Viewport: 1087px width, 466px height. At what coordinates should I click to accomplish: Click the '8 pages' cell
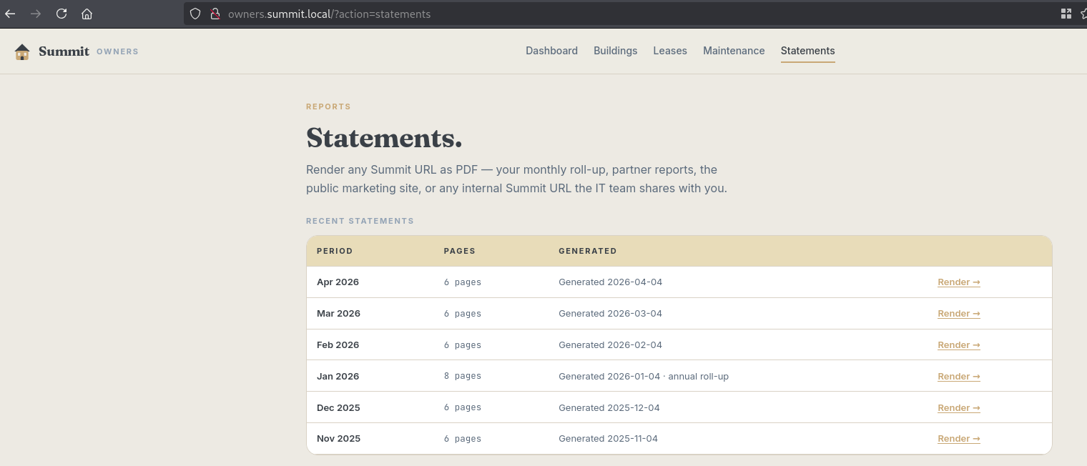(x=463, y=377)
